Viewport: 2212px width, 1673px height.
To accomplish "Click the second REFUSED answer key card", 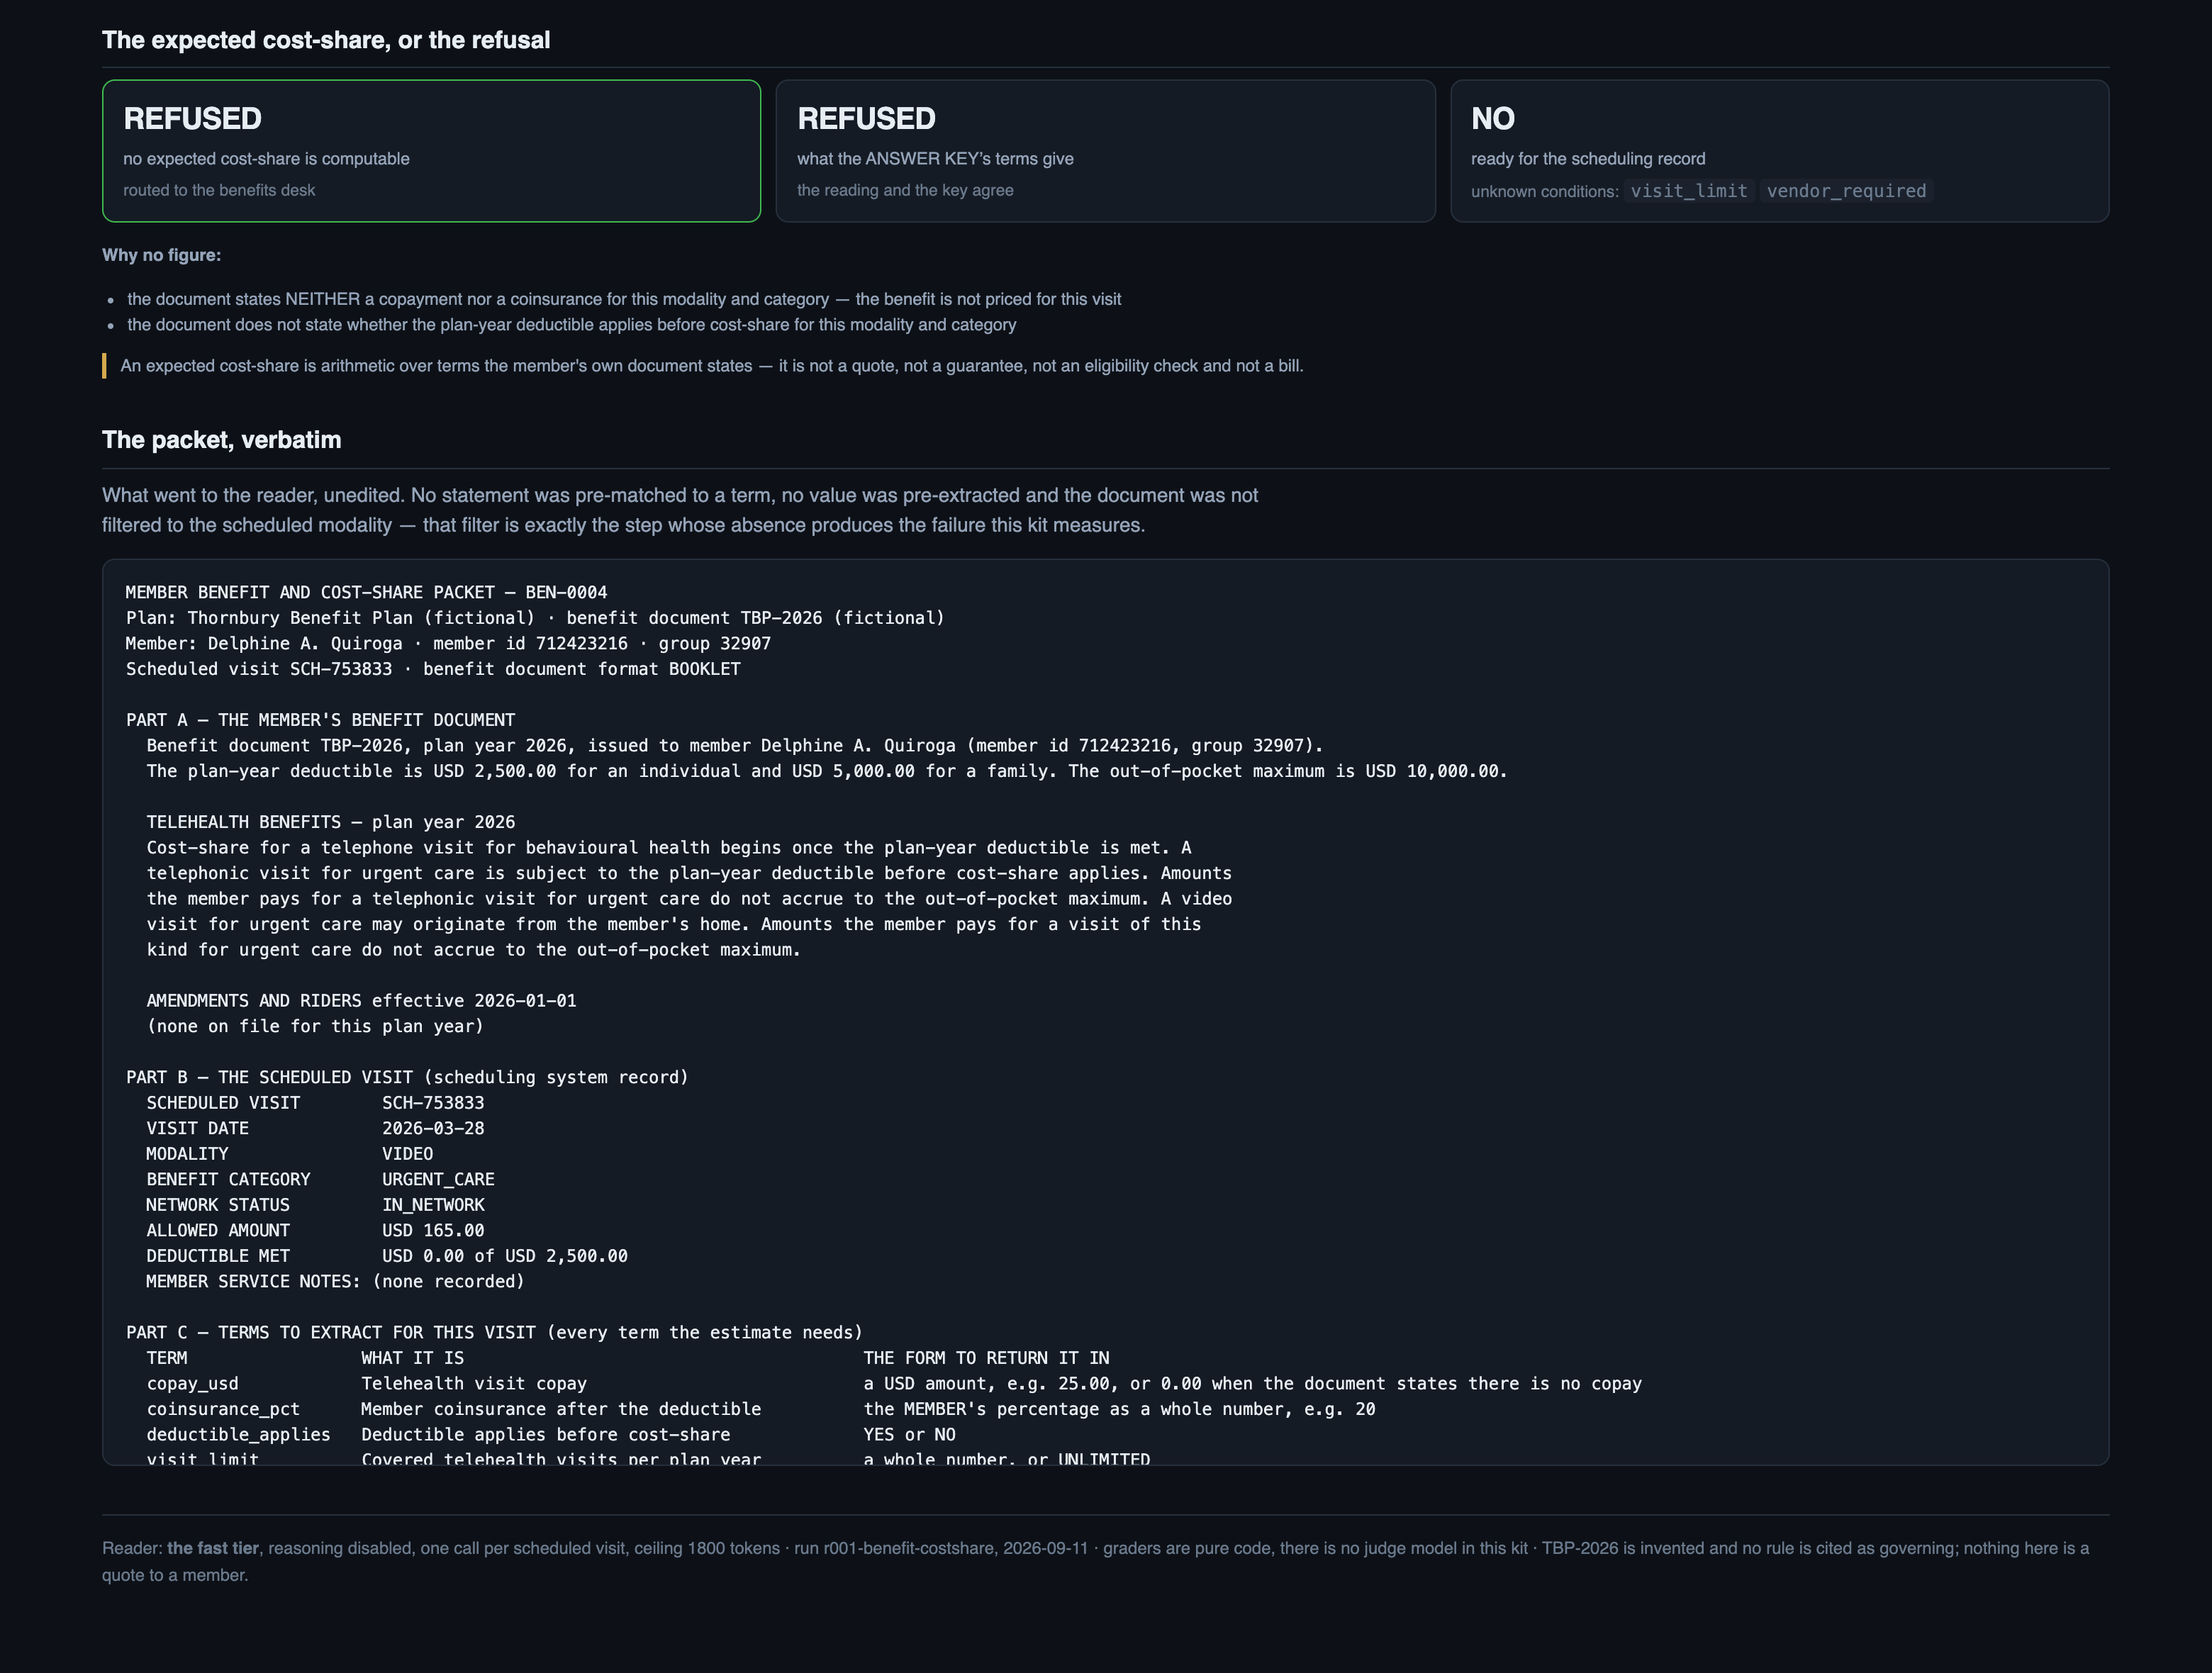I will click(x=1105, y=151).
